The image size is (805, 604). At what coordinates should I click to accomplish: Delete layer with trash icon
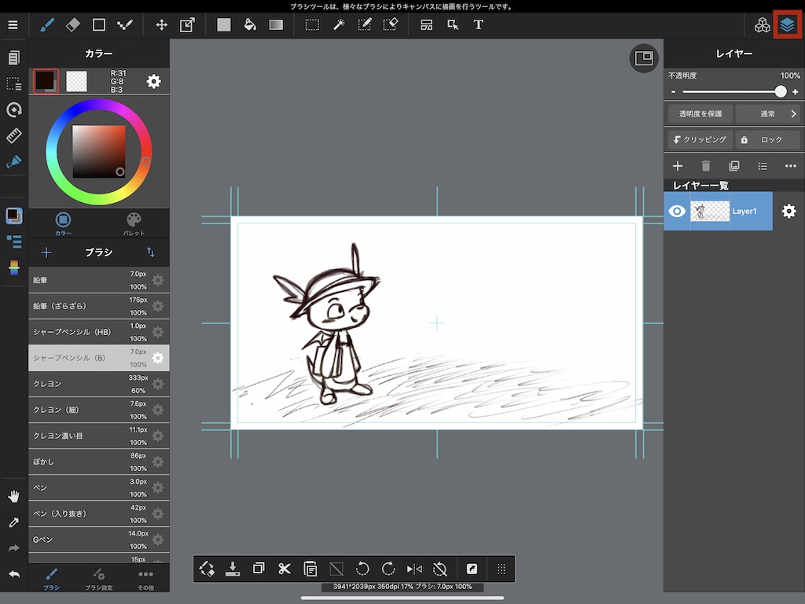(x=706, y=166)
